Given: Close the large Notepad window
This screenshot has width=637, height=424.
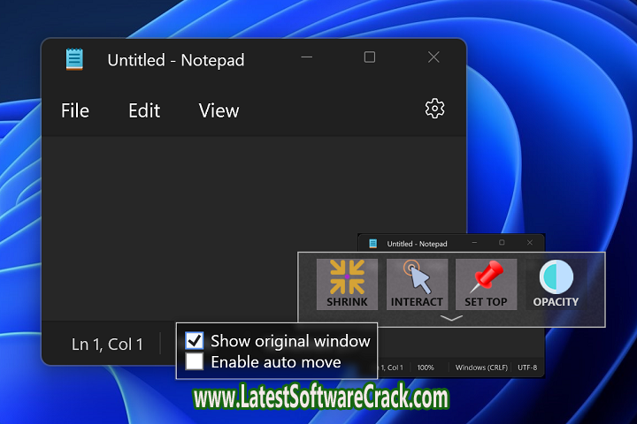Looking at the screenshot, I should [x=434, y=57].
